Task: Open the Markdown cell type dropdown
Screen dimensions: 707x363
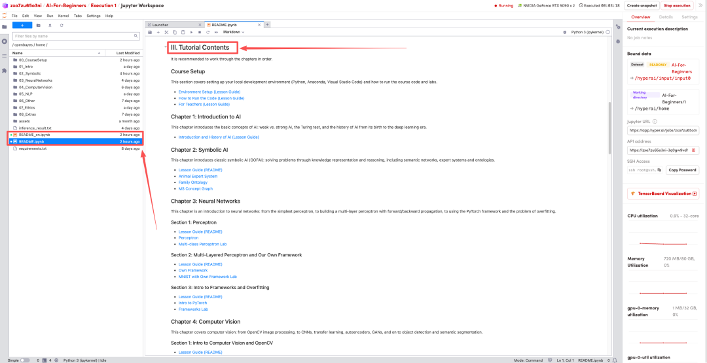Action: [234, 33]
